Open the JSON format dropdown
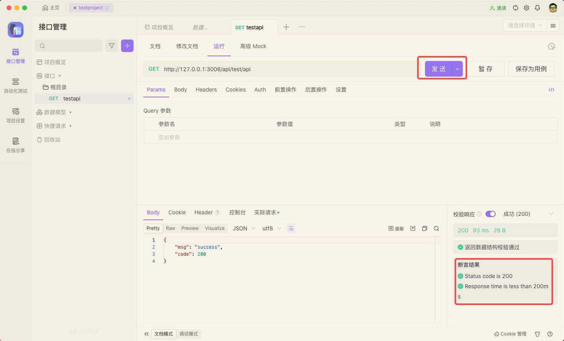564x341 pixels. [244, 228]
